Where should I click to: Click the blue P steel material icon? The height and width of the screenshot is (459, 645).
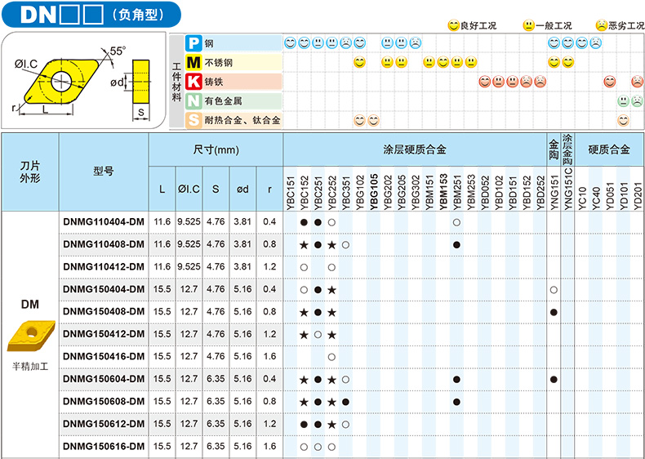pyautogui.click(x=193, y=42)
